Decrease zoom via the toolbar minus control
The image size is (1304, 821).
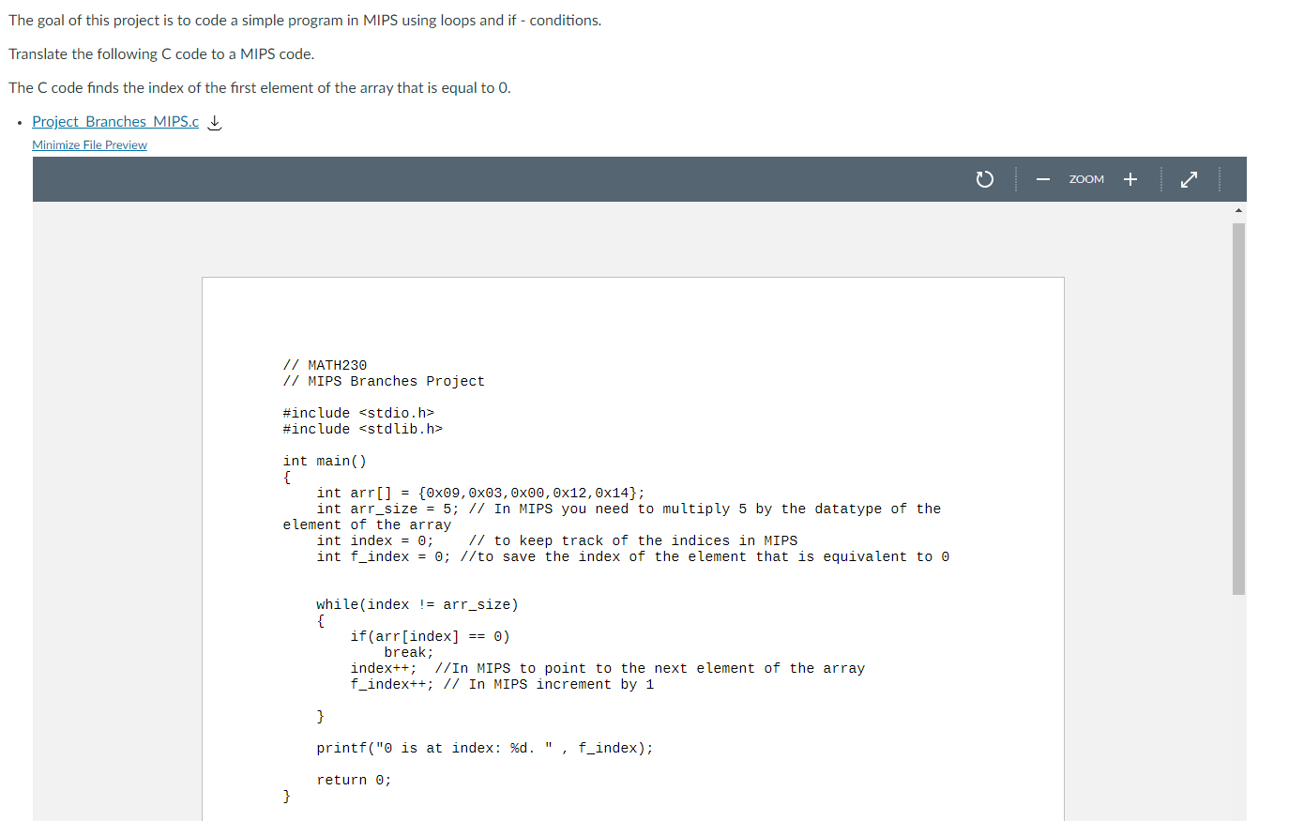(x=1042, y=178)
